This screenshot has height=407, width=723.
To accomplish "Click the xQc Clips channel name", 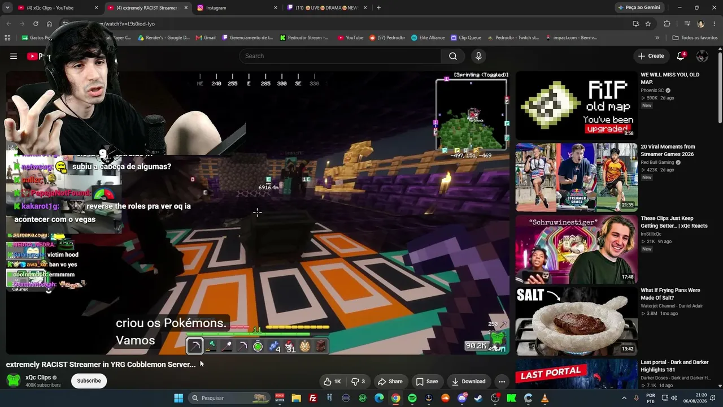I will point(38,377).
